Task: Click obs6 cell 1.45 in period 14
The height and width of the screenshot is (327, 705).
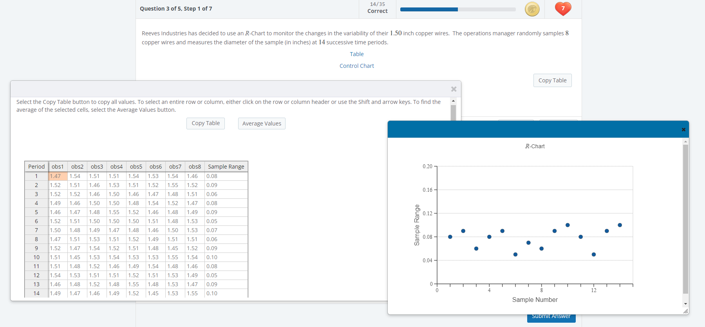Action: pyautogui.click(x=155, y=294)
